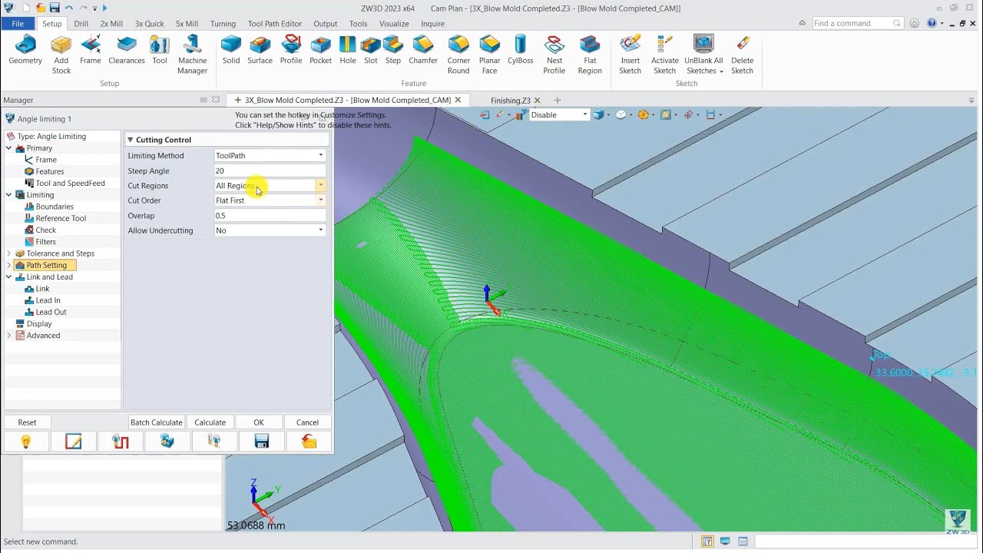Collapse the Cutting Control section

130,140
